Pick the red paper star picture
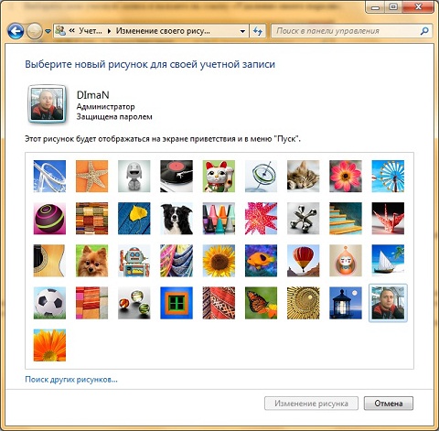 point(261,219)
